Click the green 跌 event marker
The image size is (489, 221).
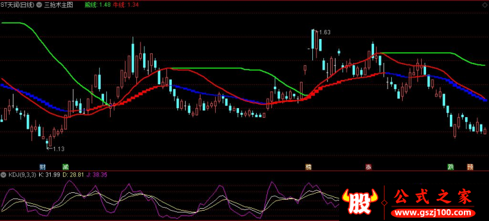(450, 167)
